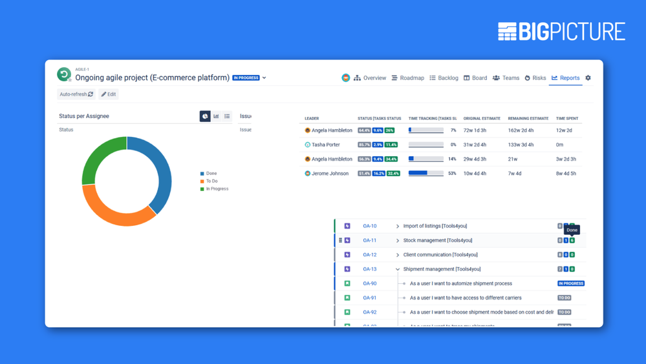Click the TIME SPENT column header
The width and height of the screenshot is (646, 364).
[567, 119]
